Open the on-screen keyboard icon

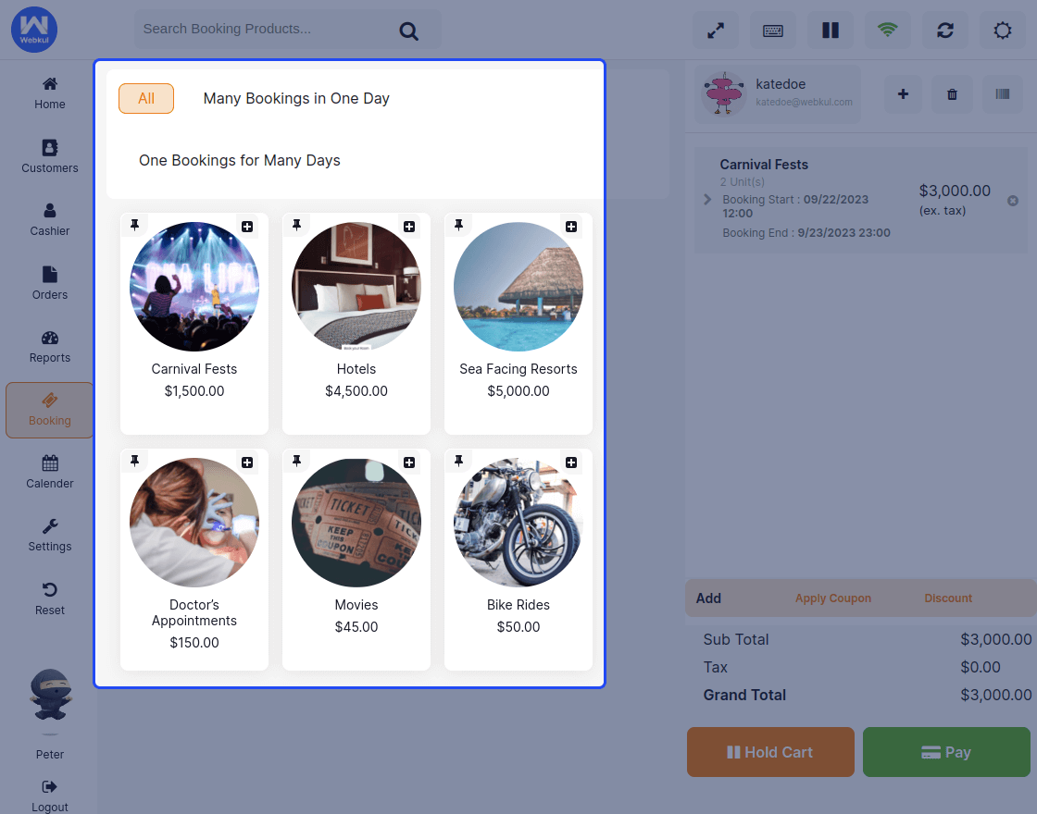click(x=773, y=31)
